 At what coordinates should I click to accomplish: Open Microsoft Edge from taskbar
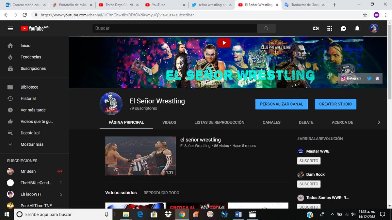[x=140, y=214]
